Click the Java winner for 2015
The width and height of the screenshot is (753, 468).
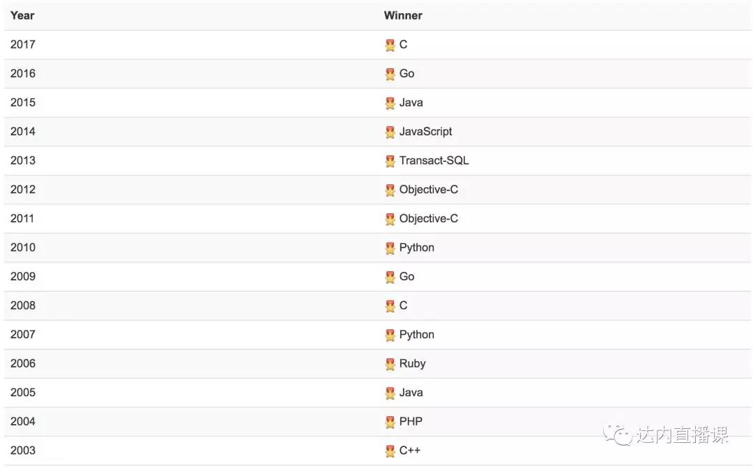tap(411, 103)
